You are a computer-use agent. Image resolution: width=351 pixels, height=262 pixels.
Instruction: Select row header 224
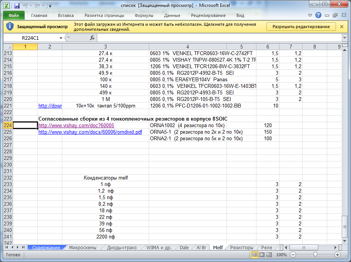pos(8,125)
